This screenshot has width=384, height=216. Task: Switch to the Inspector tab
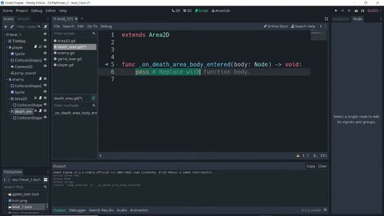click(341, 19)
